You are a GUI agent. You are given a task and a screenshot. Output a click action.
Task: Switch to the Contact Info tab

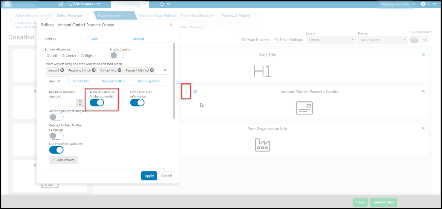click(x=81, y=81)
